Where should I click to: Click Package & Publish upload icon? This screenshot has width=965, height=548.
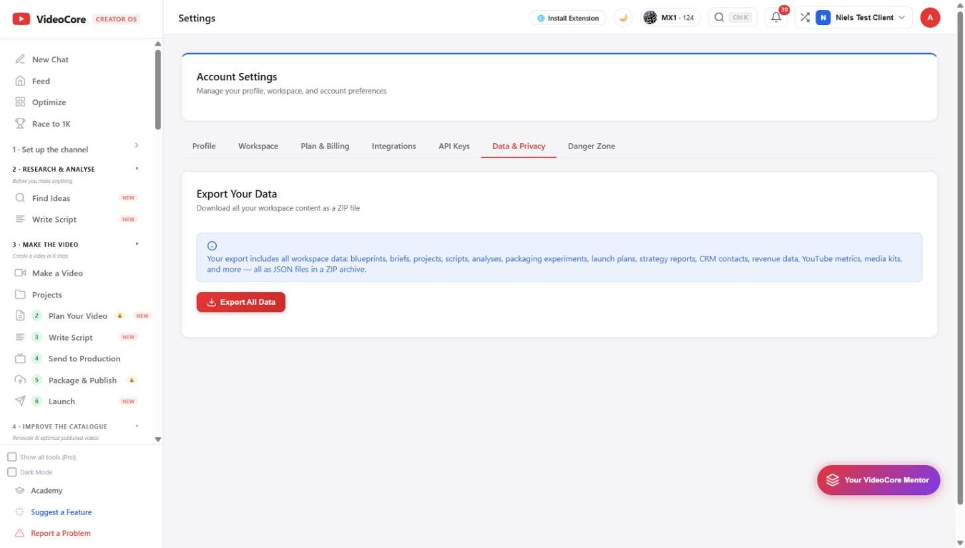point(20,380)
